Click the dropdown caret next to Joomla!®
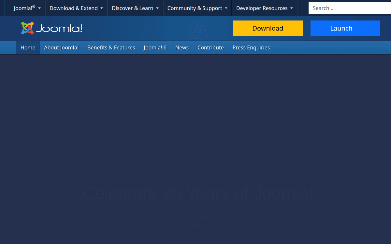The width and height of the screenshot is (391, 244). (x=39, y=8)
